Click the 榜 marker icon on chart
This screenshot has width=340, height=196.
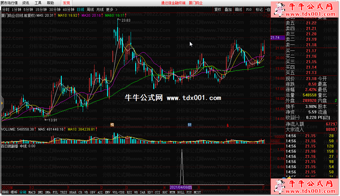click(112, 125)
